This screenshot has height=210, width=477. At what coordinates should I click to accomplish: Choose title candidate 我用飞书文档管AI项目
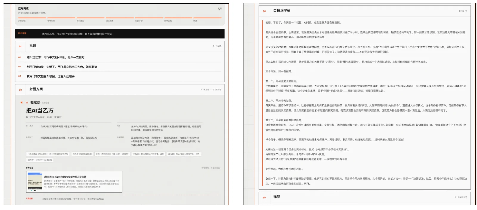pyautogui.click(x=50, y=76)
